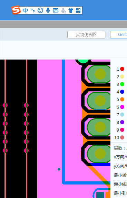Click the Gerber button
127x198 pixels.
[119, 35]
